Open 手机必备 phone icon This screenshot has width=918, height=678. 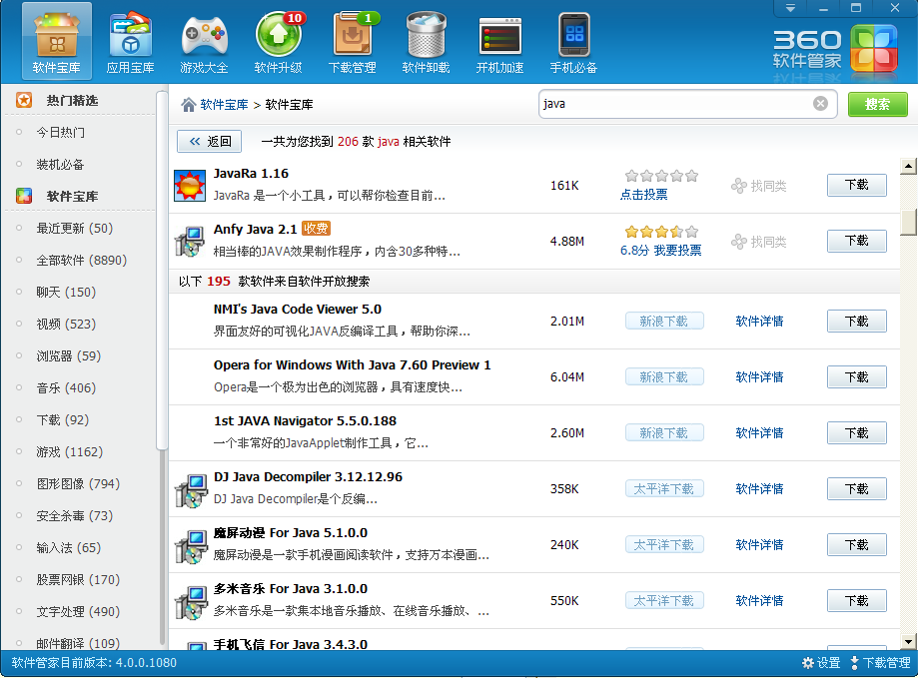tap(573, 41)
